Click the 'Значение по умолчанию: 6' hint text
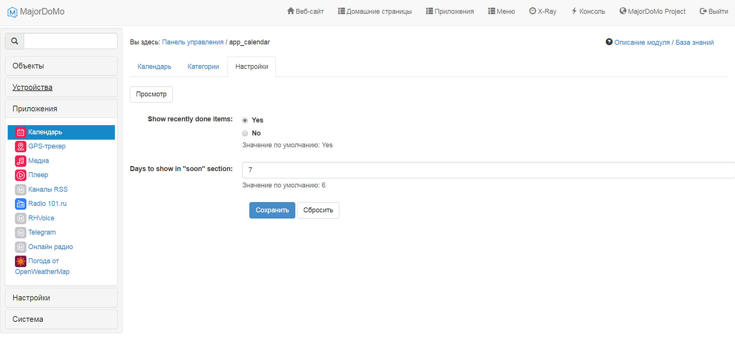735x349 pixels. [x=284, y=185]
